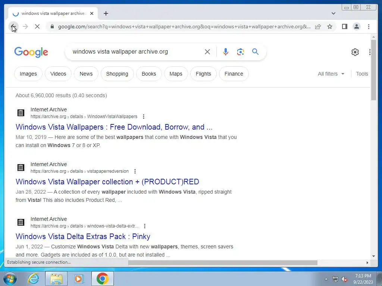Viewport: 382px width, 286px height.
Task: Click the horizontal scrollbar thumb
Action: click(x=223, y=263)
